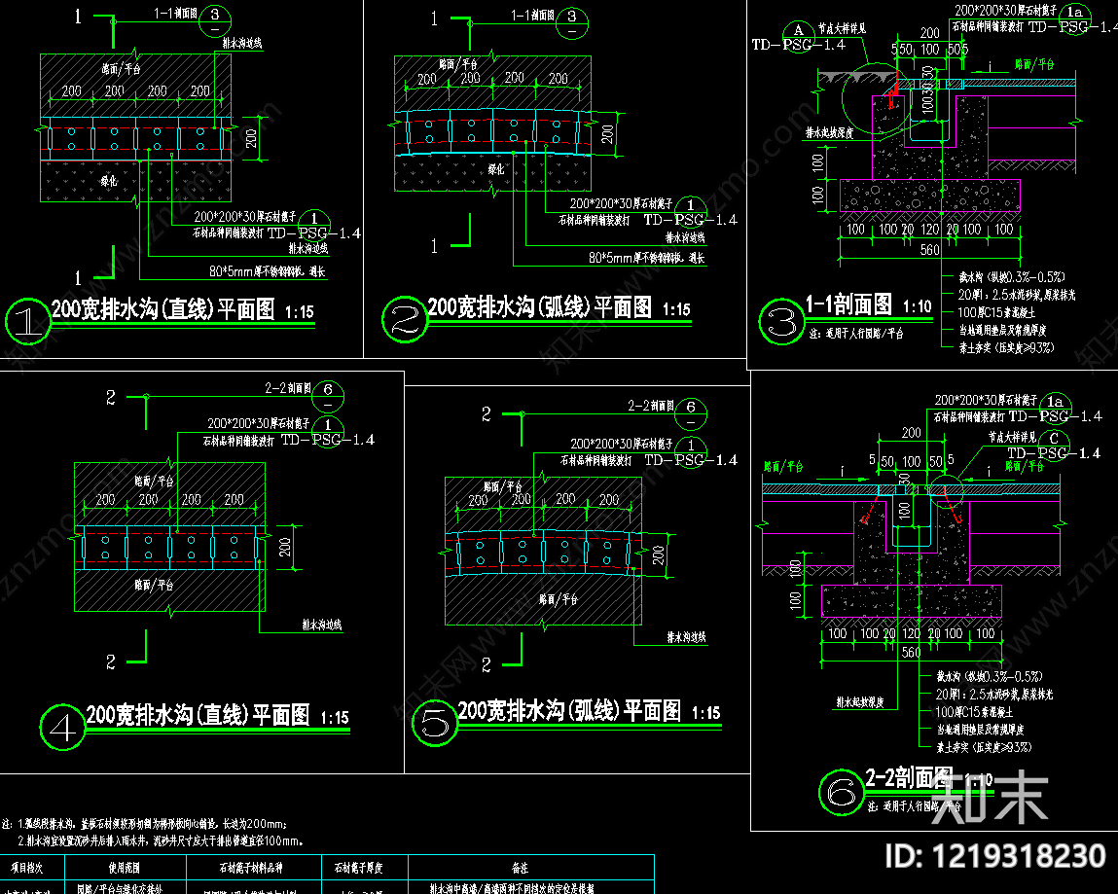This screenshot has width=1118, height=894.
Task: Click the circled number 2 drawing title marker
Action: (x=404, y=319)
